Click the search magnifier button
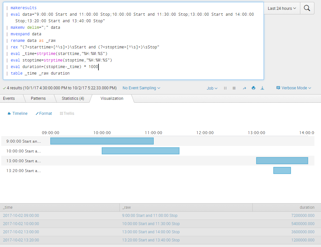This screenshot has width=321, height=247. (307, 9)
